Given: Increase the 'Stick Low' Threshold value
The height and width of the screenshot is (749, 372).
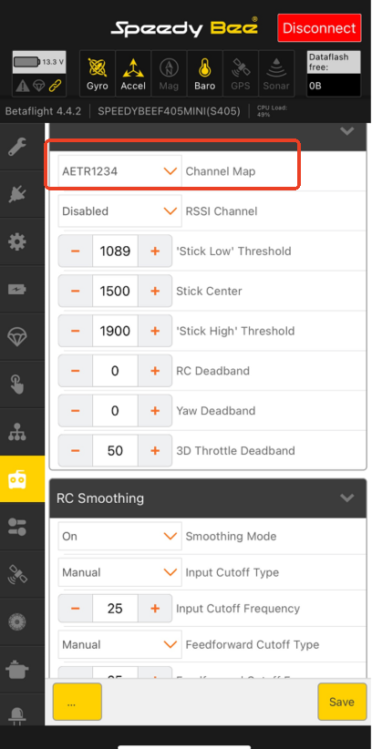Looking at the screenshot, I should click(x=155, y=251).
